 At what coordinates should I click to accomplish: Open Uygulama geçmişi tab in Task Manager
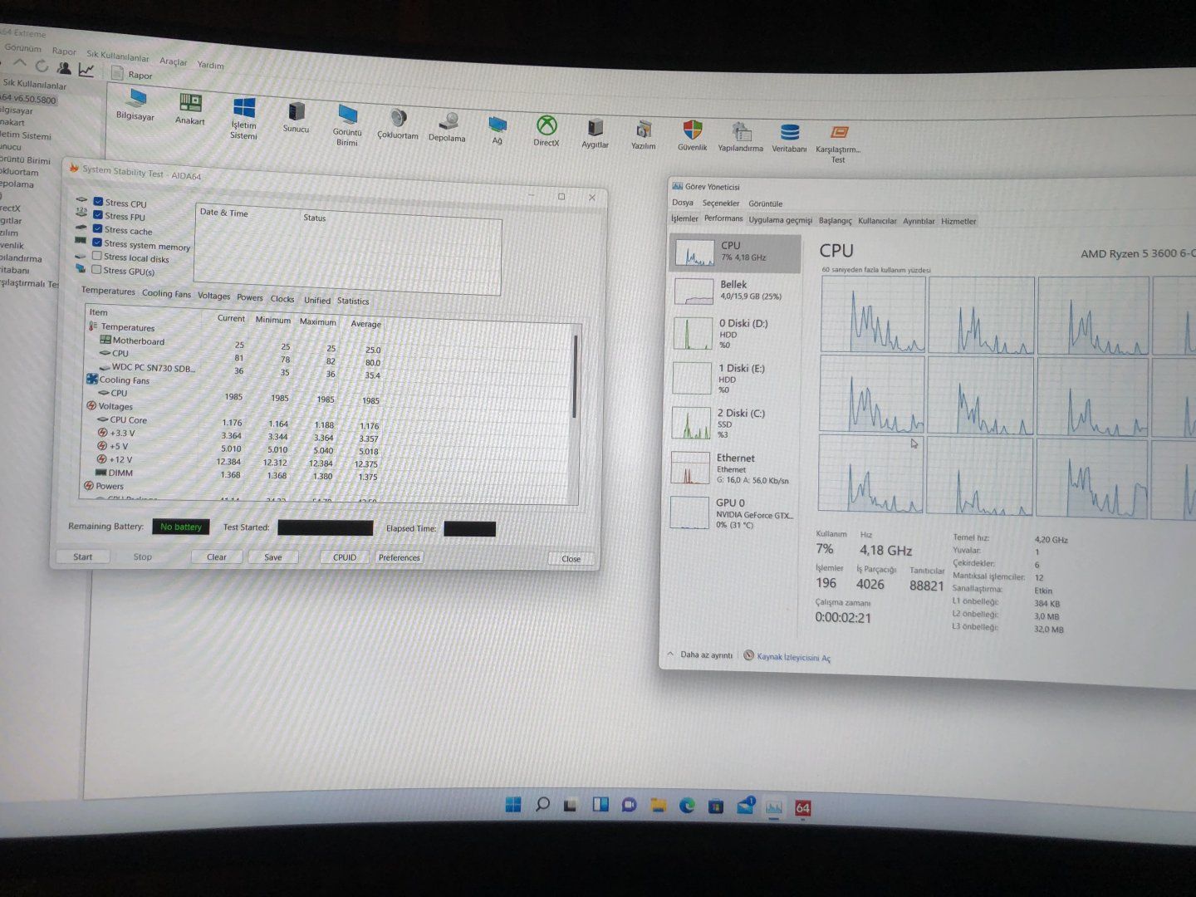pyautogui.click(x=781, y=220)
